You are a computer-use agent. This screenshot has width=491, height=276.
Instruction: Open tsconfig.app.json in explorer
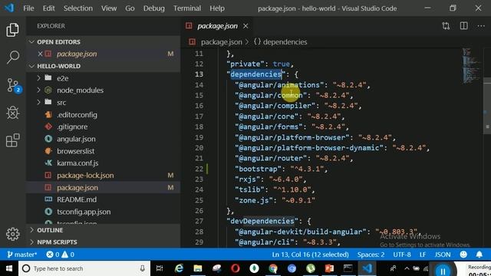[84, 212]
